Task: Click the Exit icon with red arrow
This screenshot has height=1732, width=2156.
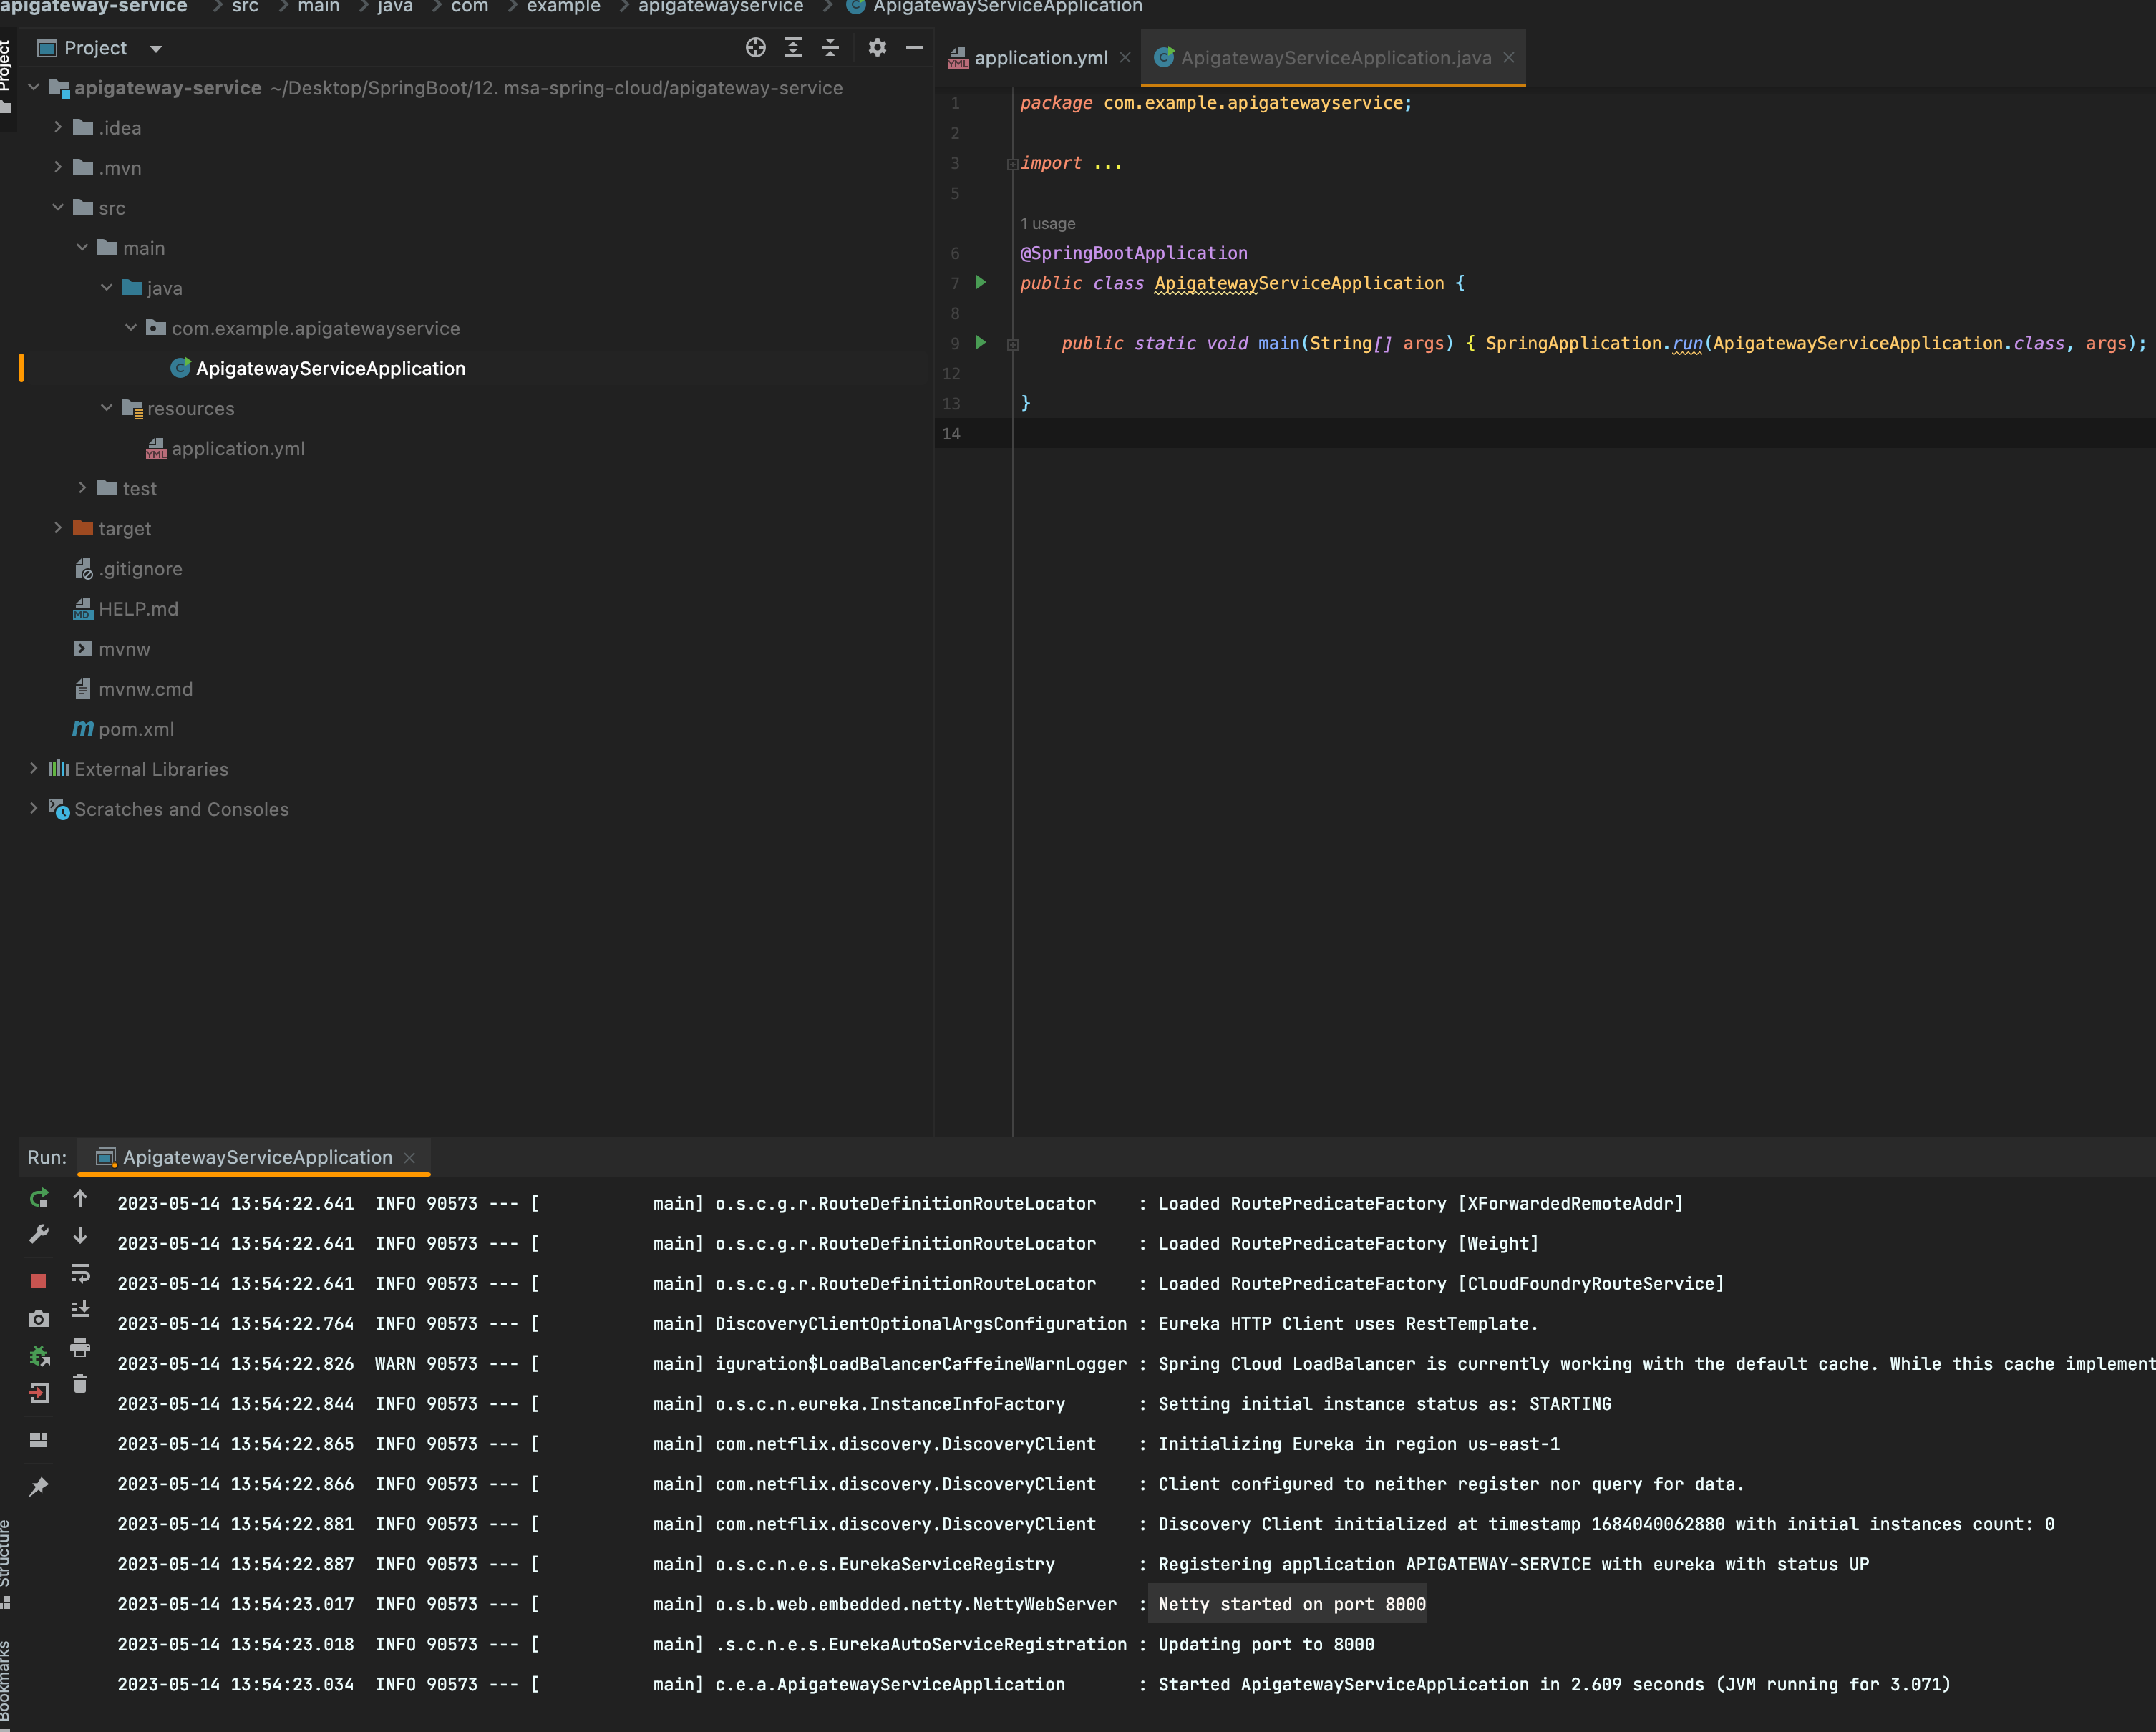Action: point(39,1393)
